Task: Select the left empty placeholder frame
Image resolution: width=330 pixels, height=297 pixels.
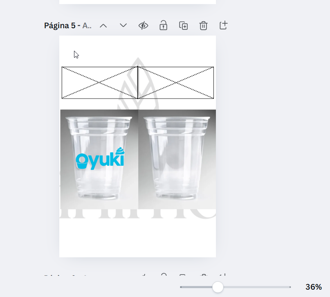Action: click(x=99, y=83)
